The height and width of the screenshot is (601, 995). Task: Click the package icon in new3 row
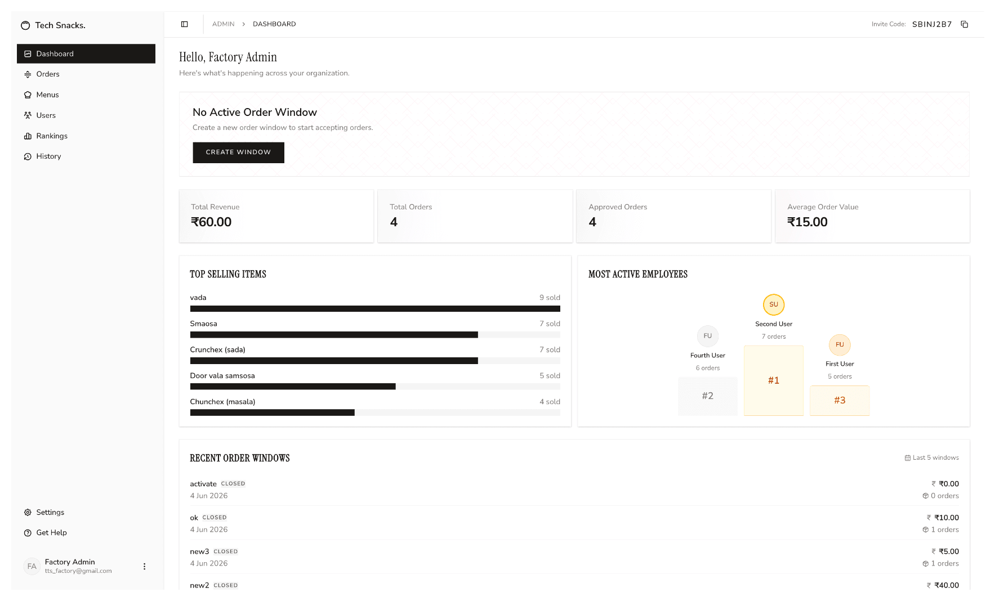(925, 563)
